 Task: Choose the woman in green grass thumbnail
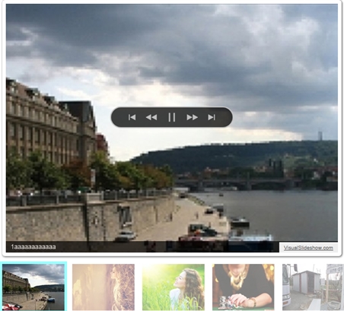pos(174,287)
